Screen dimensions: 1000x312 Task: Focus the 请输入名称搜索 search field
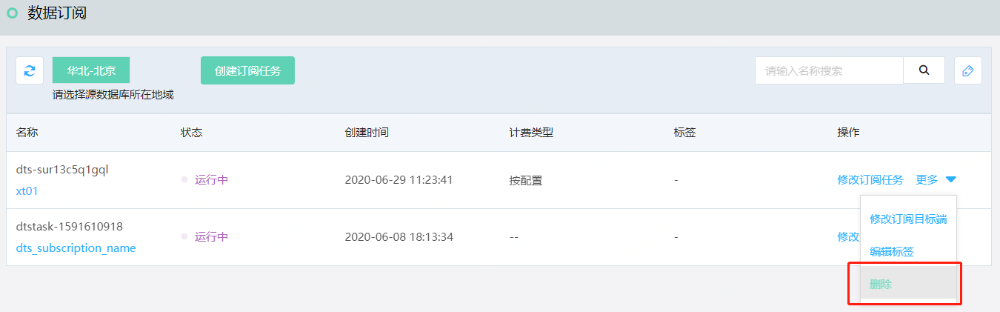829,70
